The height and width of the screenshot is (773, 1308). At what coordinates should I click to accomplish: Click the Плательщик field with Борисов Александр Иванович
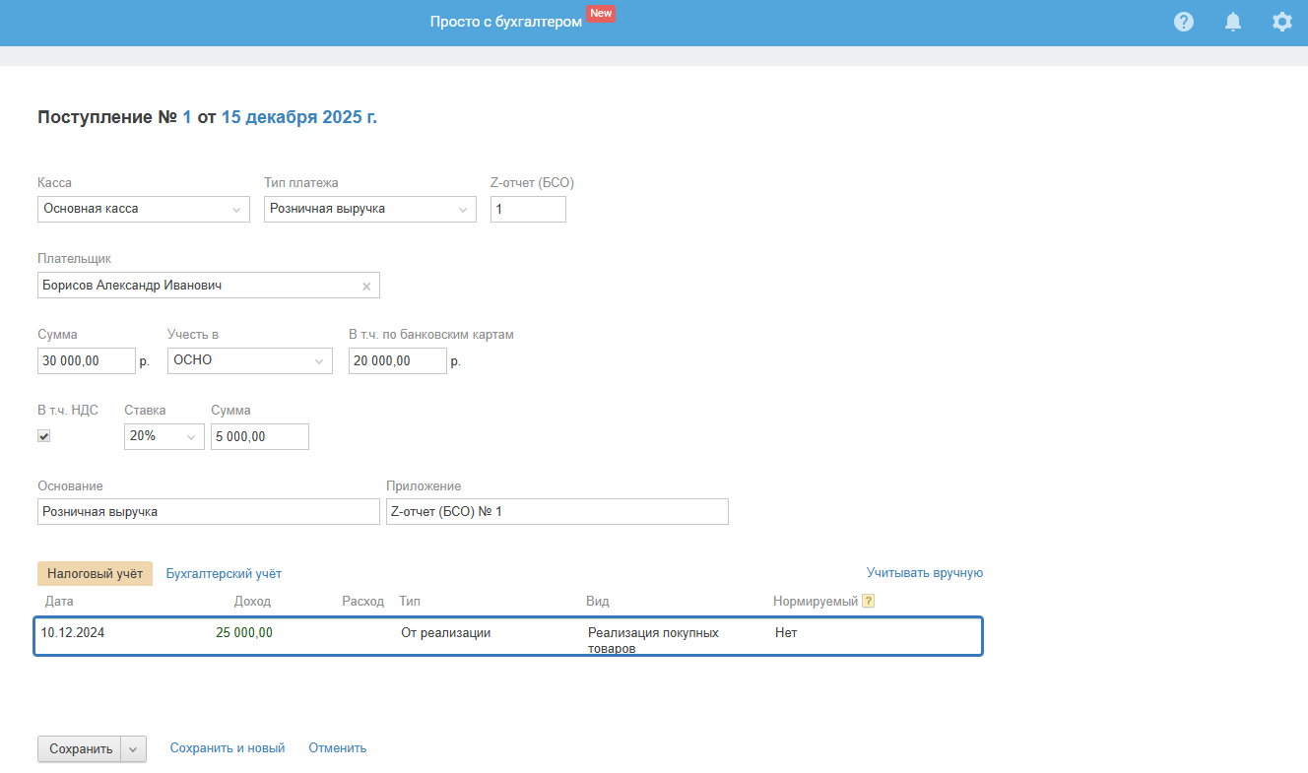209,286
